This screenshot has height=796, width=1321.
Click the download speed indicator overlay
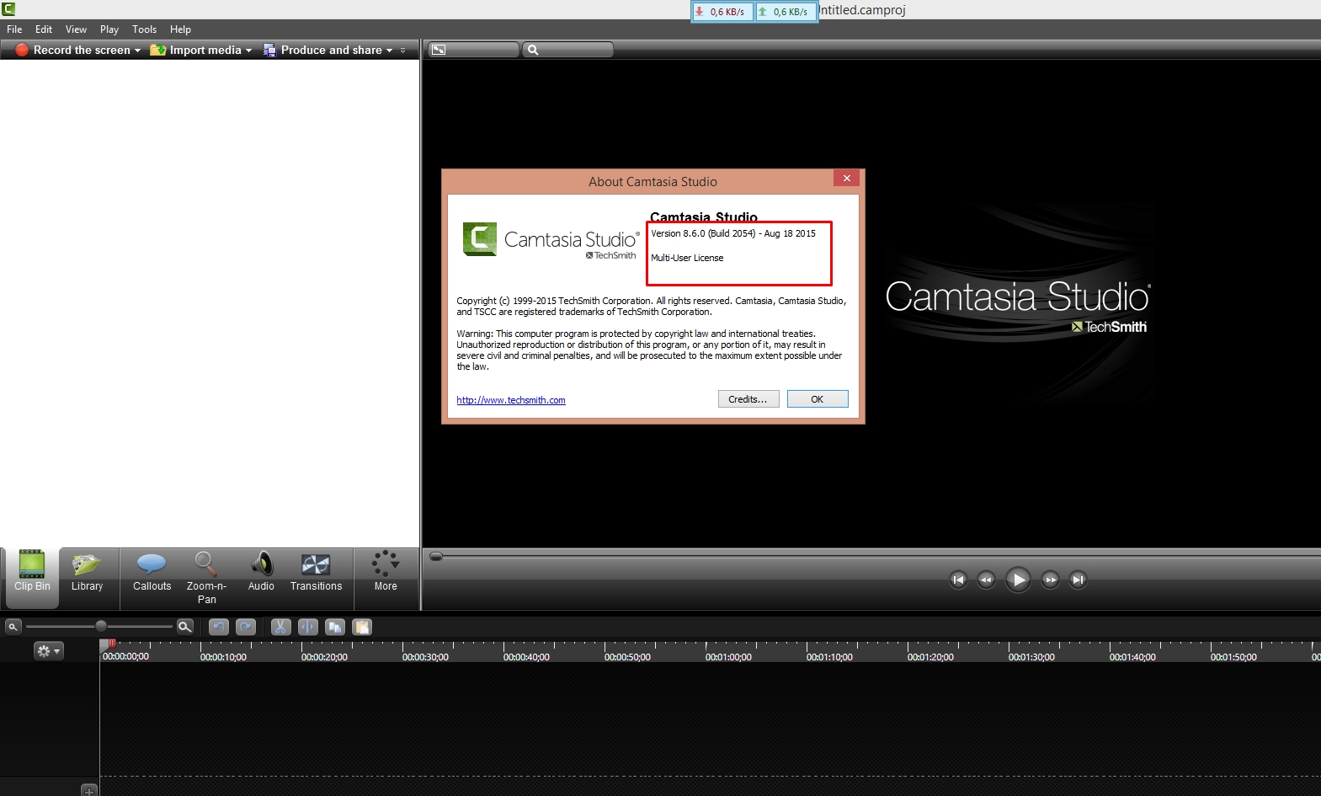click(x=722, y=12)
